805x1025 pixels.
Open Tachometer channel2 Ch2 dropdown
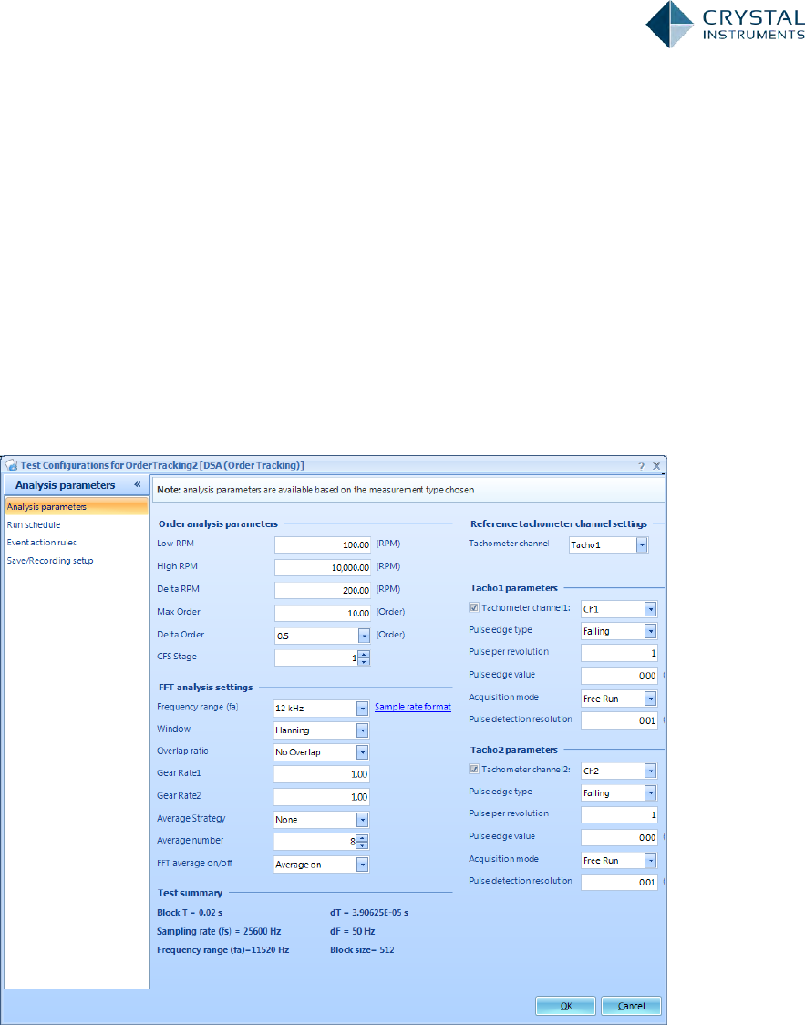[x=650, y=771]
